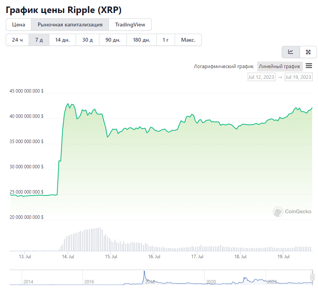Image resolution: width=318 pixels, height=293 pixels.
Task: Open the chart hamburger context menu
Action: 309,66
